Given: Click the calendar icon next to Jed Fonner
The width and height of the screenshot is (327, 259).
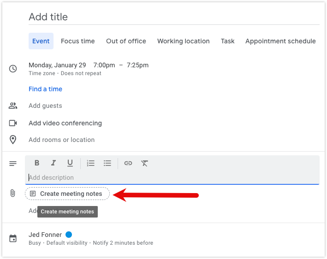Looking at the screenshot, I should (x=13, y=238).
